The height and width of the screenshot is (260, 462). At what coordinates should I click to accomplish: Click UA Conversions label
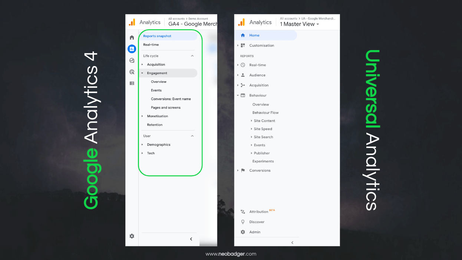[260, 171]
